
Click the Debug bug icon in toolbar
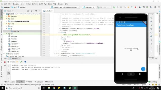pos(118,7)
